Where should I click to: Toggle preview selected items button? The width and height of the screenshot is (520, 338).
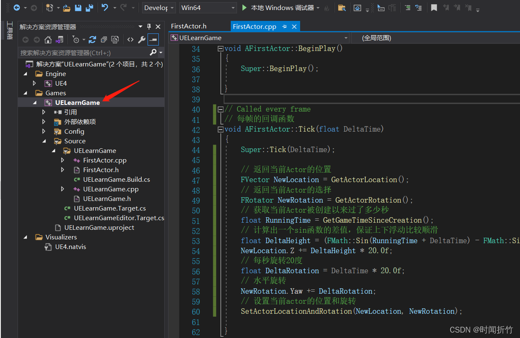click(x=153, y=40)
